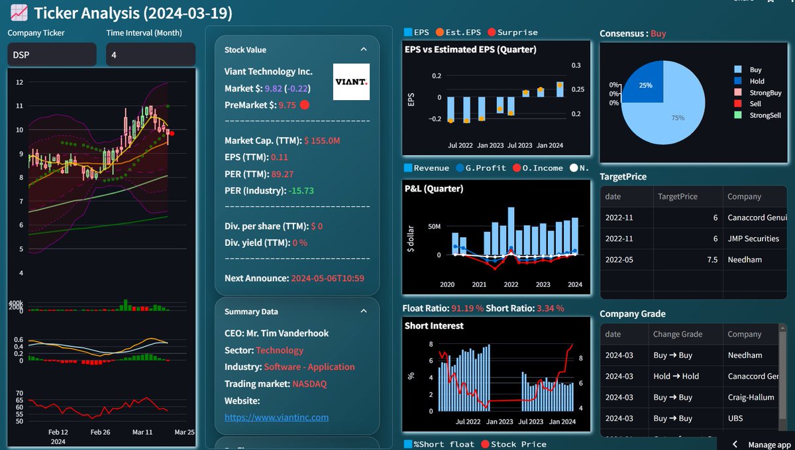Click the Sell legend color swatch

tap(738, 103)
